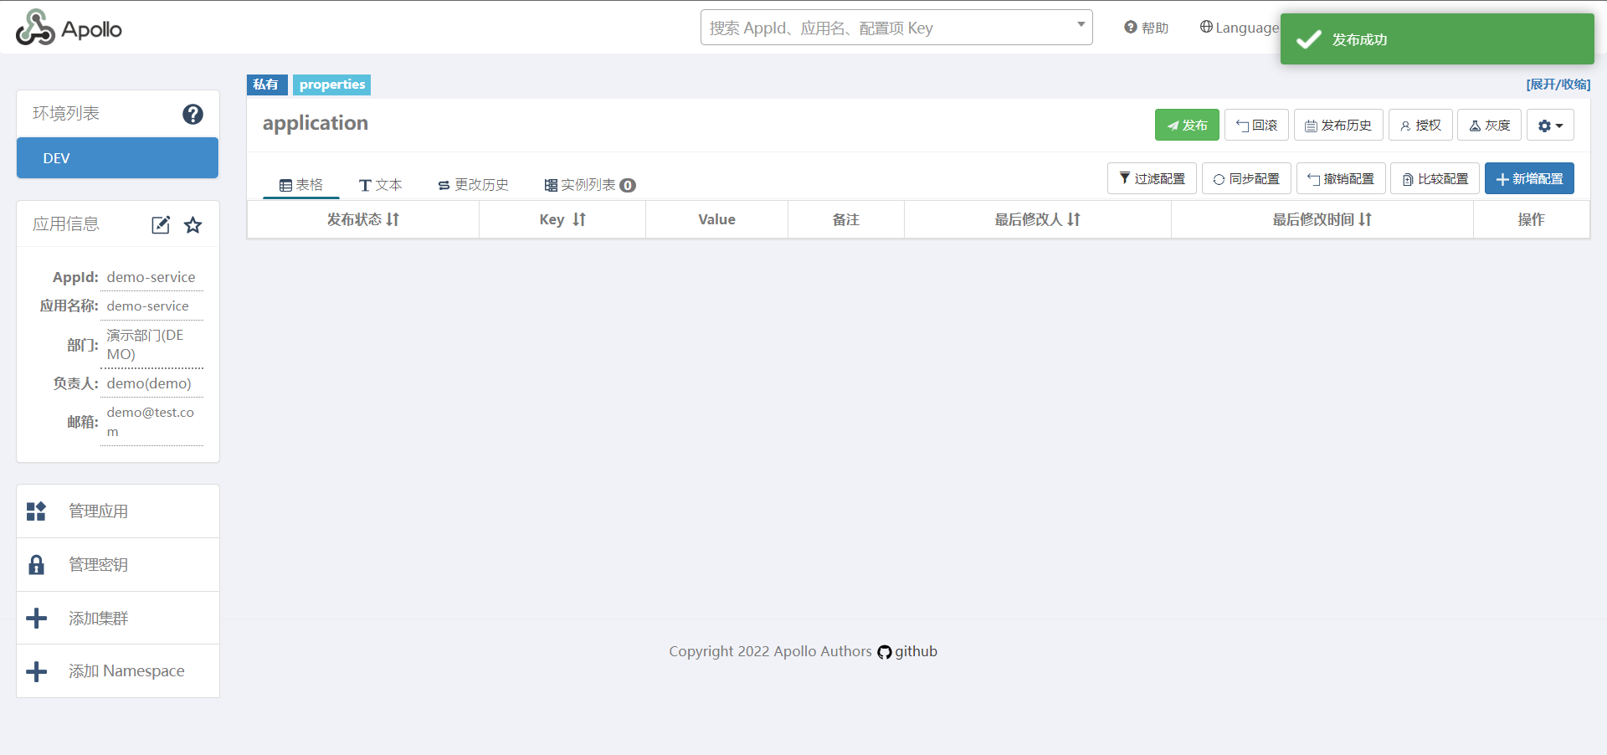Expand the search AppId dropdown arrow
Image resolution: width=1607 pixels, height=755 pixels.
coord(1081,25)
